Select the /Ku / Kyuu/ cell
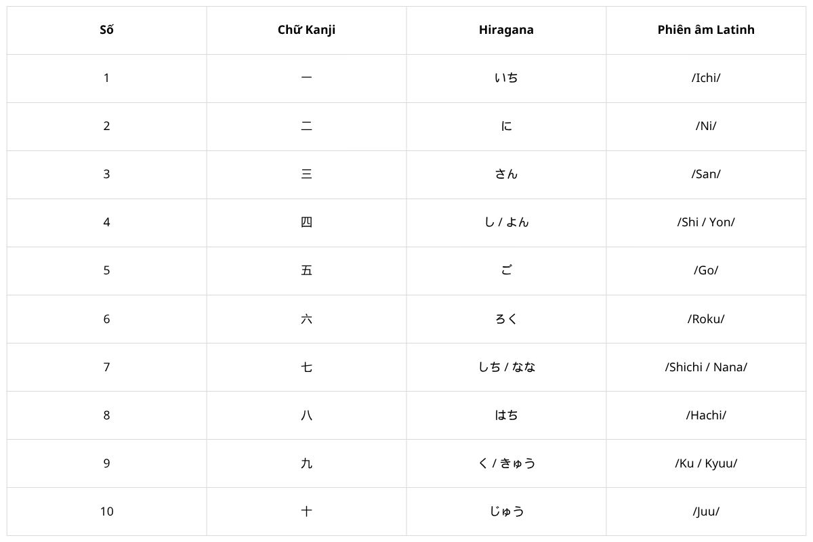This screenshot has height=542, width=813. [706, 463]
